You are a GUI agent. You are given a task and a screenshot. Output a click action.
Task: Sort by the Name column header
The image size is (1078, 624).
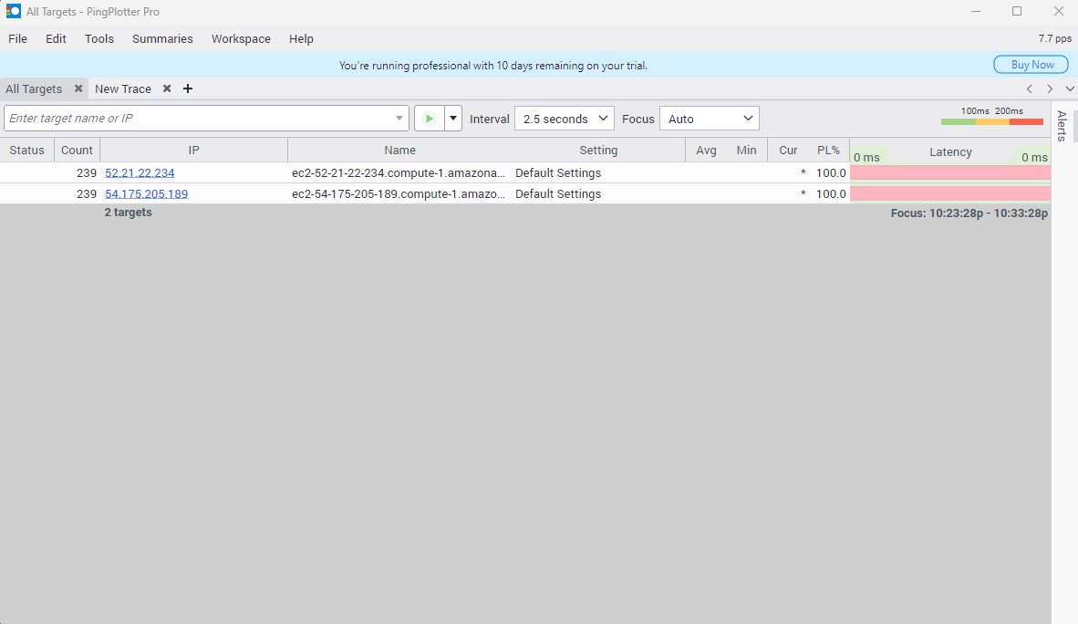400,150
